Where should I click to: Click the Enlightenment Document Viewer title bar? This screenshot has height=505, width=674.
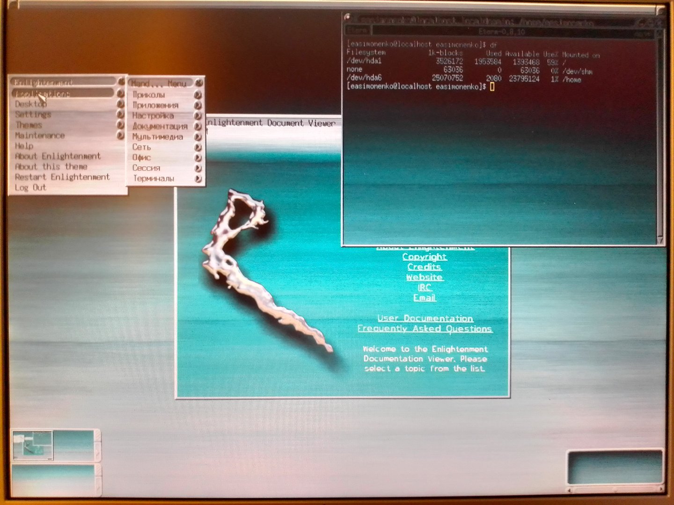[274, 123]
